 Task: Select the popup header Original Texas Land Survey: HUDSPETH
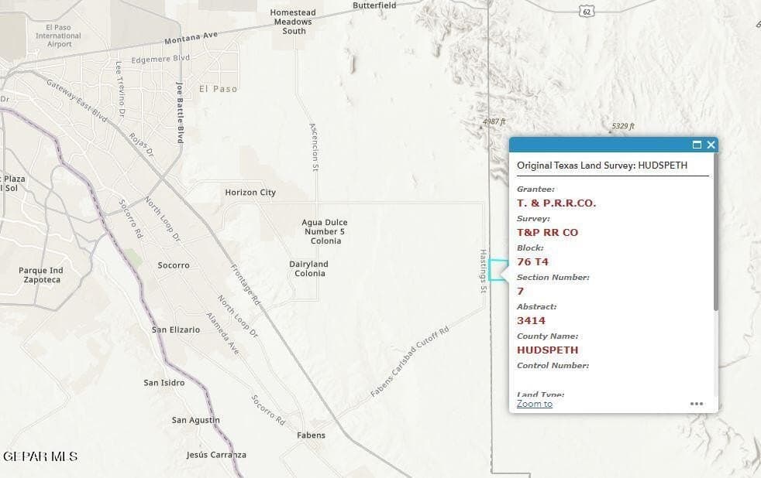pyautogui.click(x=603, y=165)
